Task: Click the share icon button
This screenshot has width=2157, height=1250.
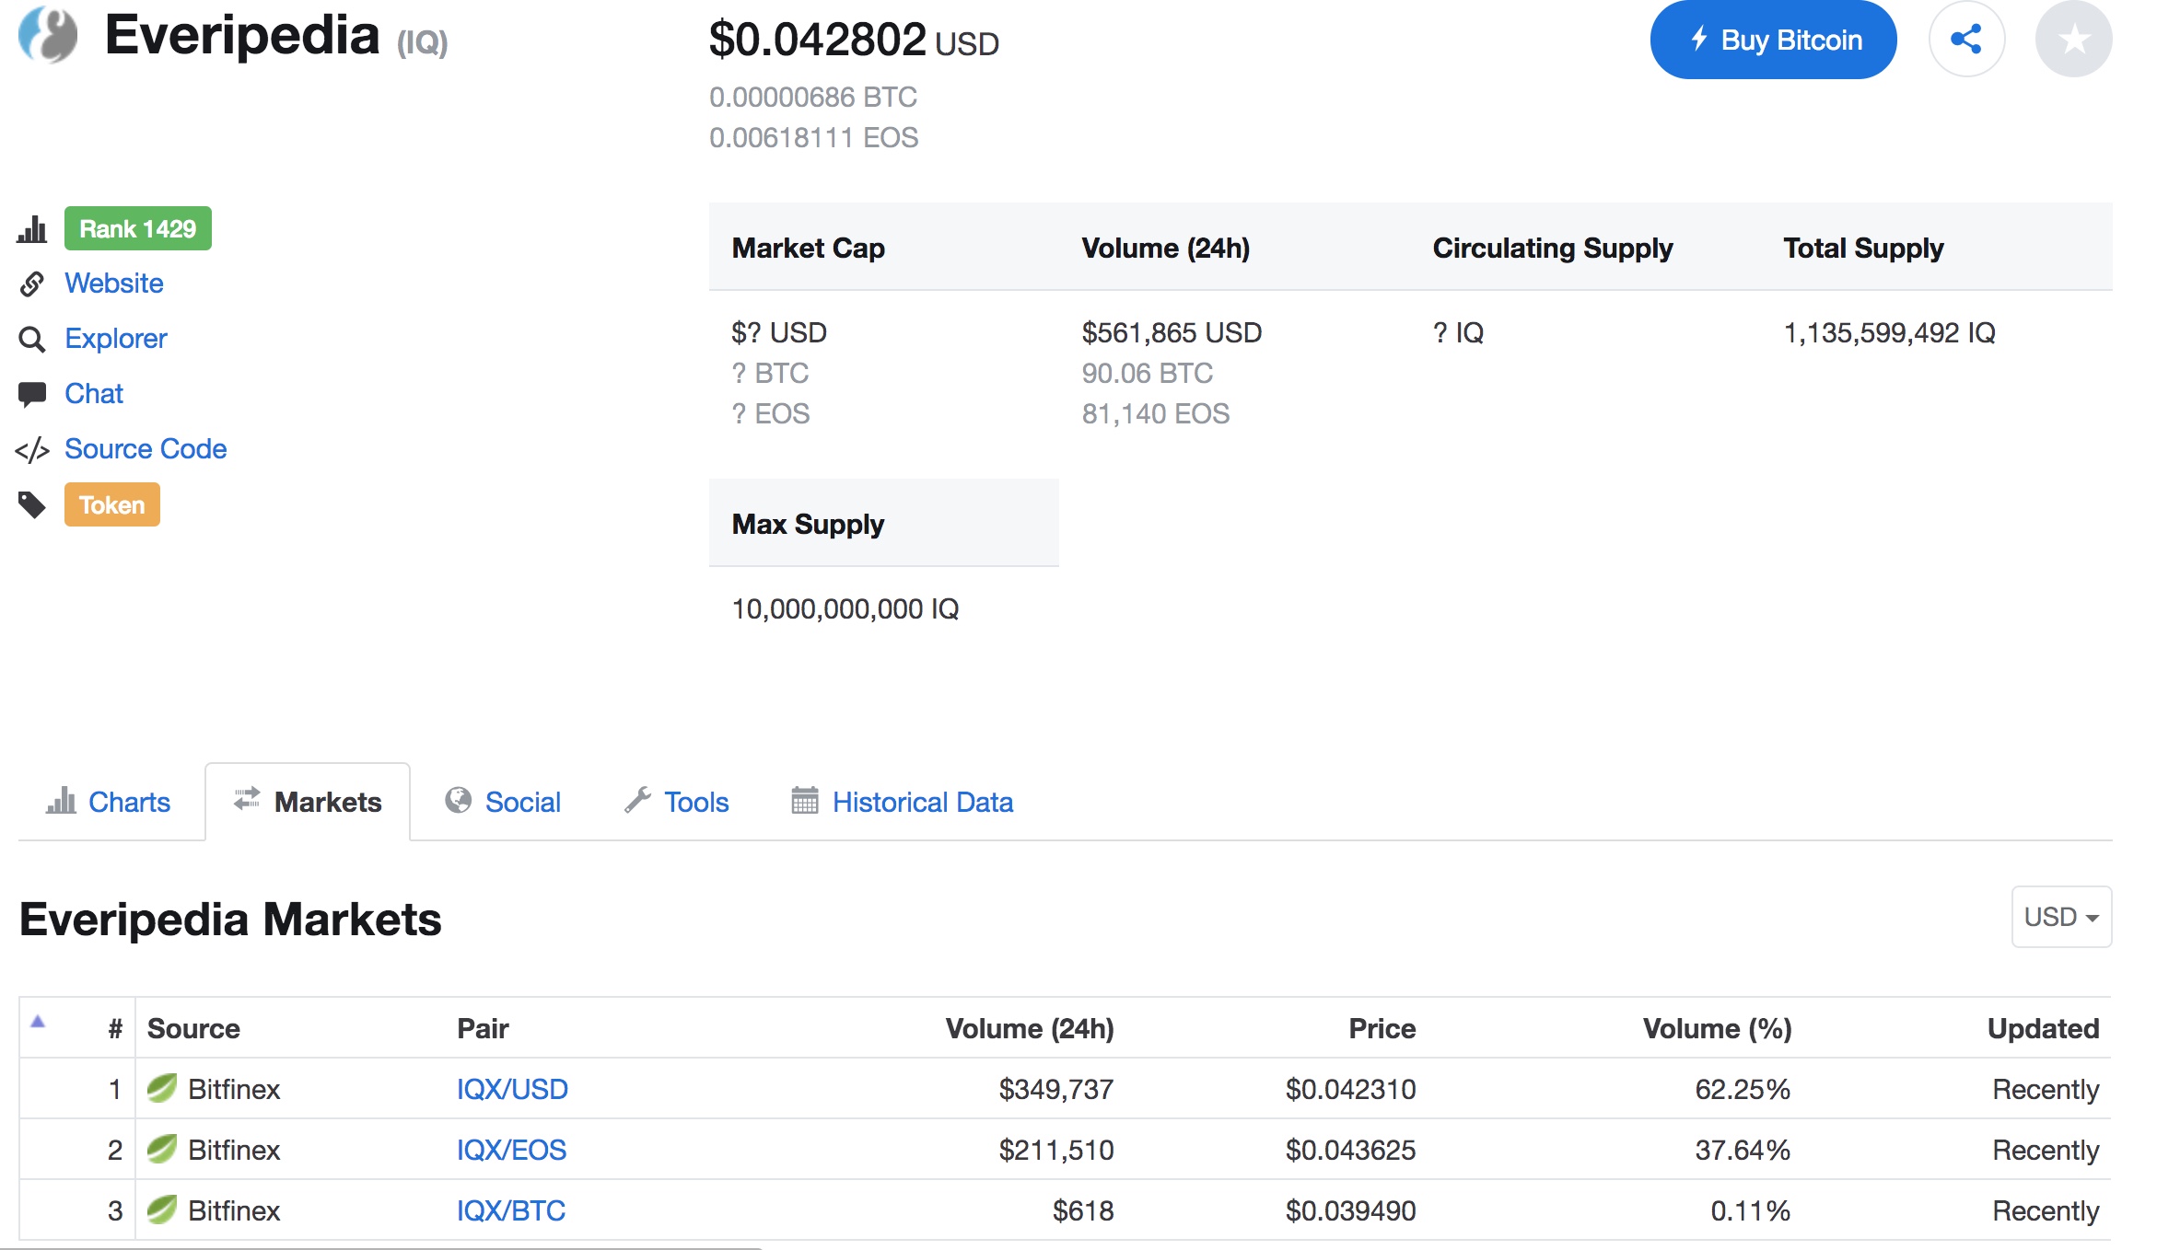Action: (1966, 40)
